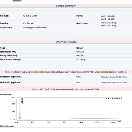This screenshot has width=132, height=132.
Task: Click the 'Net Content:' label
Action: pyautogui.click(x=83, y=23)
